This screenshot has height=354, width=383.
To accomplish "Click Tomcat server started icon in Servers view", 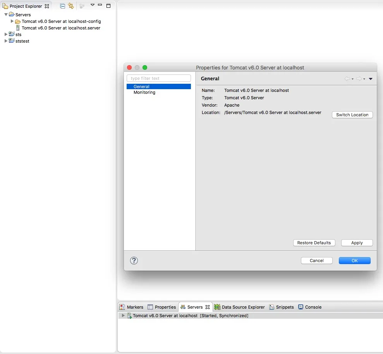I will tap(129, 316).
